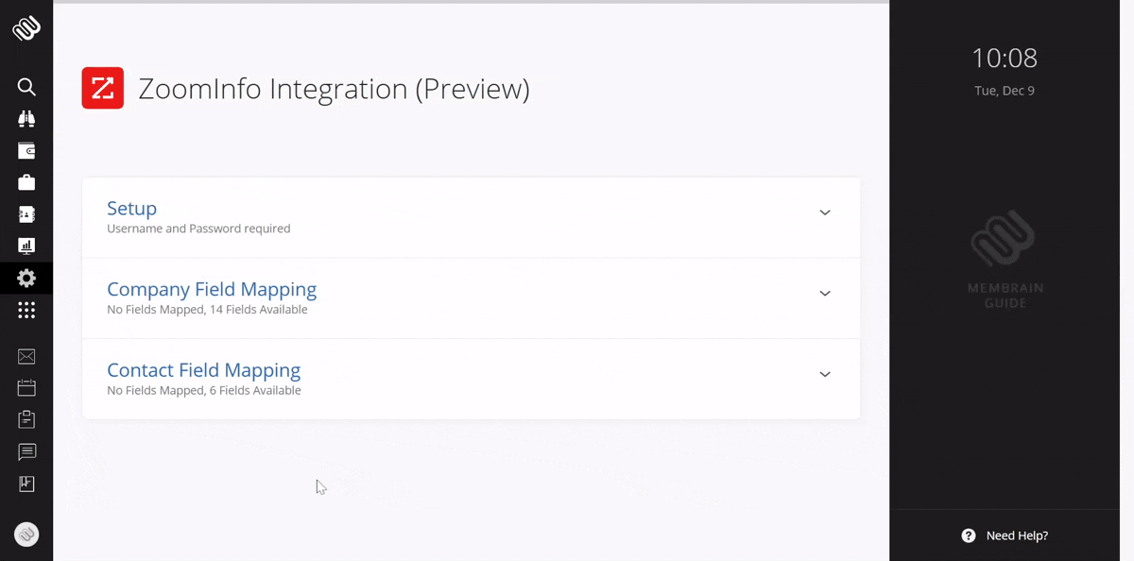Click the Contact Field Mapping heading
This screenshot has width=1134, height=561.
[203, 370]
